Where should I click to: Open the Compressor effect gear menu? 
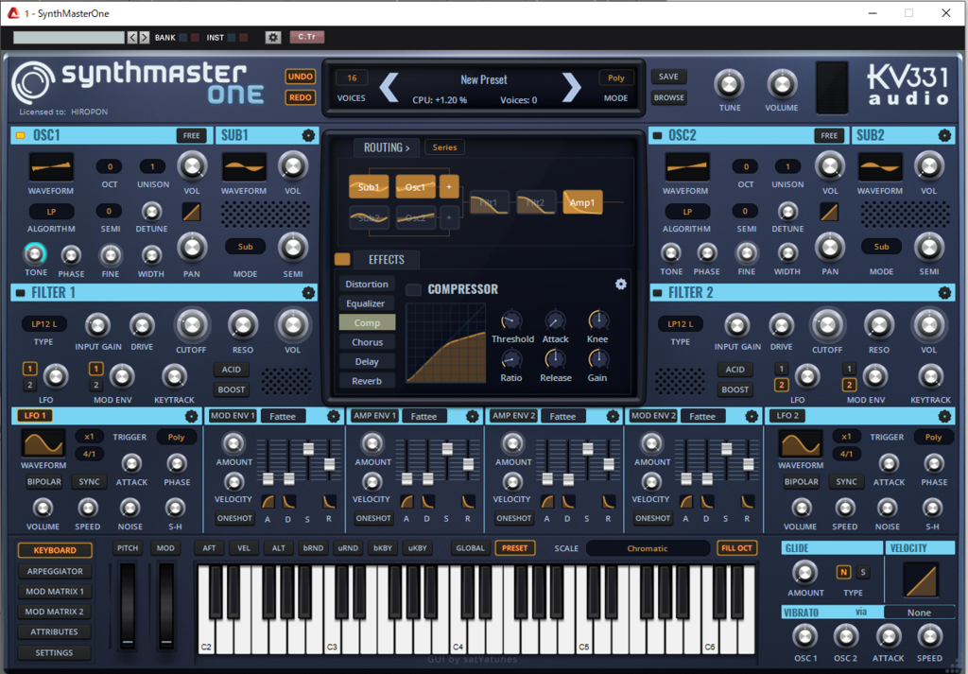620,284
